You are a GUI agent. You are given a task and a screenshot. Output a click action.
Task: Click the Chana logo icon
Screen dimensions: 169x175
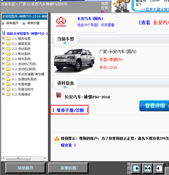click(x=61, y=22)
